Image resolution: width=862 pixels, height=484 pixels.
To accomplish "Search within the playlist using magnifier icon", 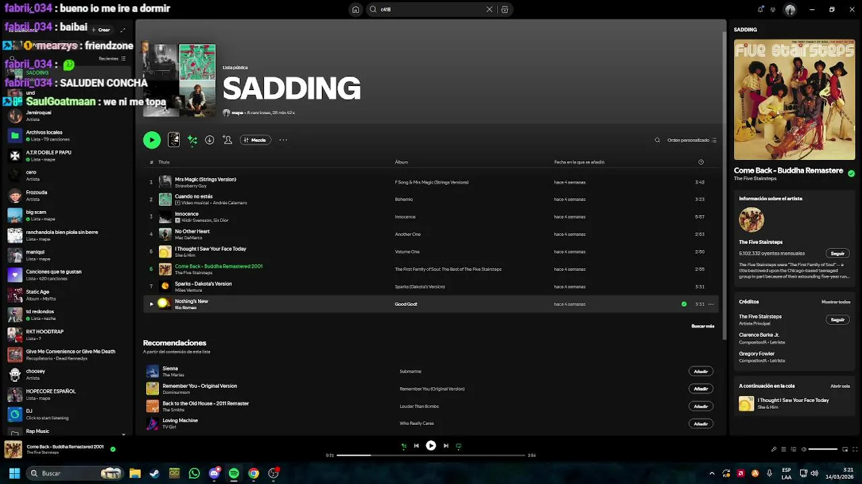I will click(657, 140).
